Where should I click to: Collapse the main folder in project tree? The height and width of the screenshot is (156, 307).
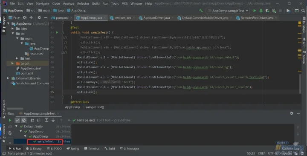[17, 38]
